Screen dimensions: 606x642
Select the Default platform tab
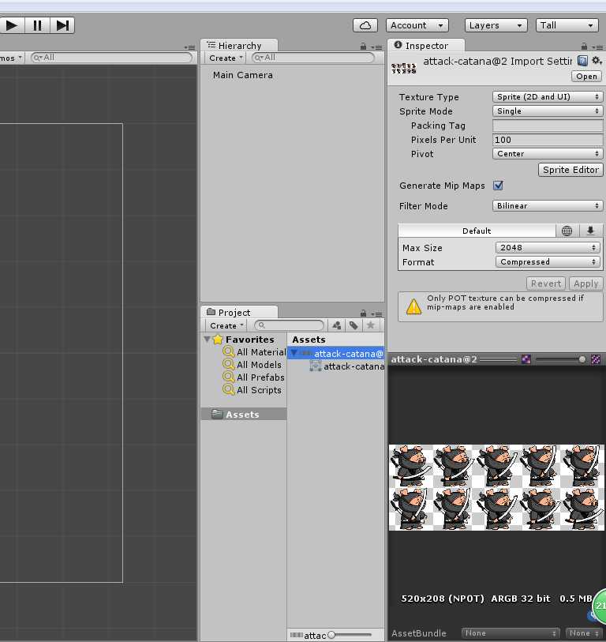tap(477, 231)
